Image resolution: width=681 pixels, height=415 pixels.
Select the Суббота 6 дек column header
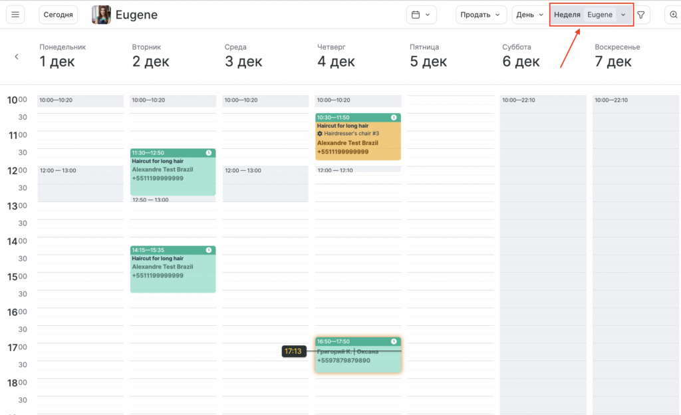(x=521, y=56)
